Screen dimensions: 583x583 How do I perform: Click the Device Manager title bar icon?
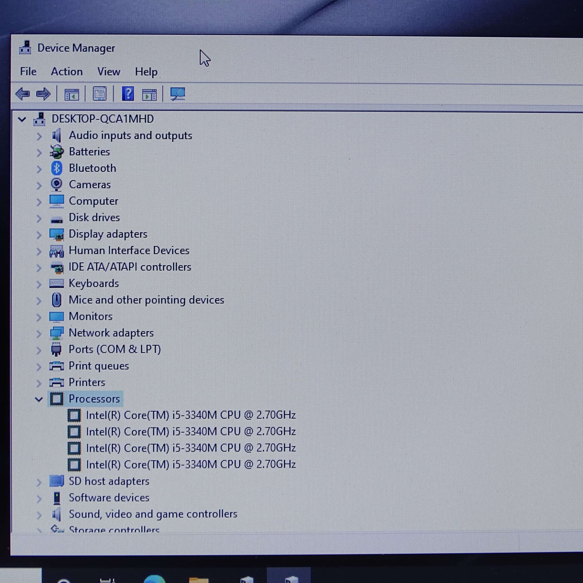25,48
